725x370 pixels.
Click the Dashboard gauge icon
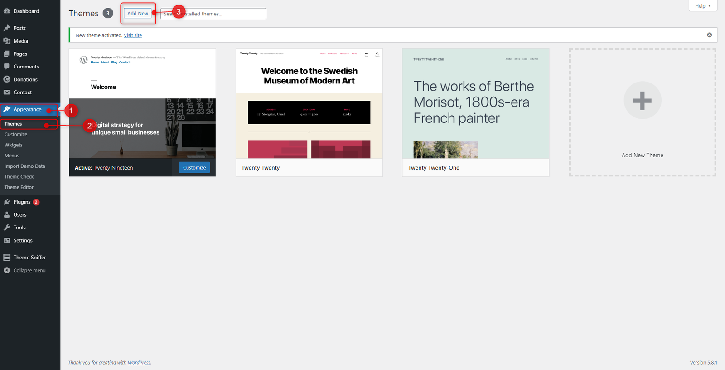point(7,11)
